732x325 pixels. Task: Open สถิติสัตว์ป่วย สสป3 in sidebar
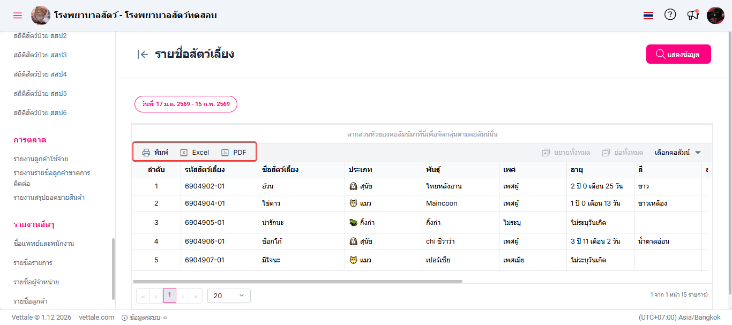point(40,55)
